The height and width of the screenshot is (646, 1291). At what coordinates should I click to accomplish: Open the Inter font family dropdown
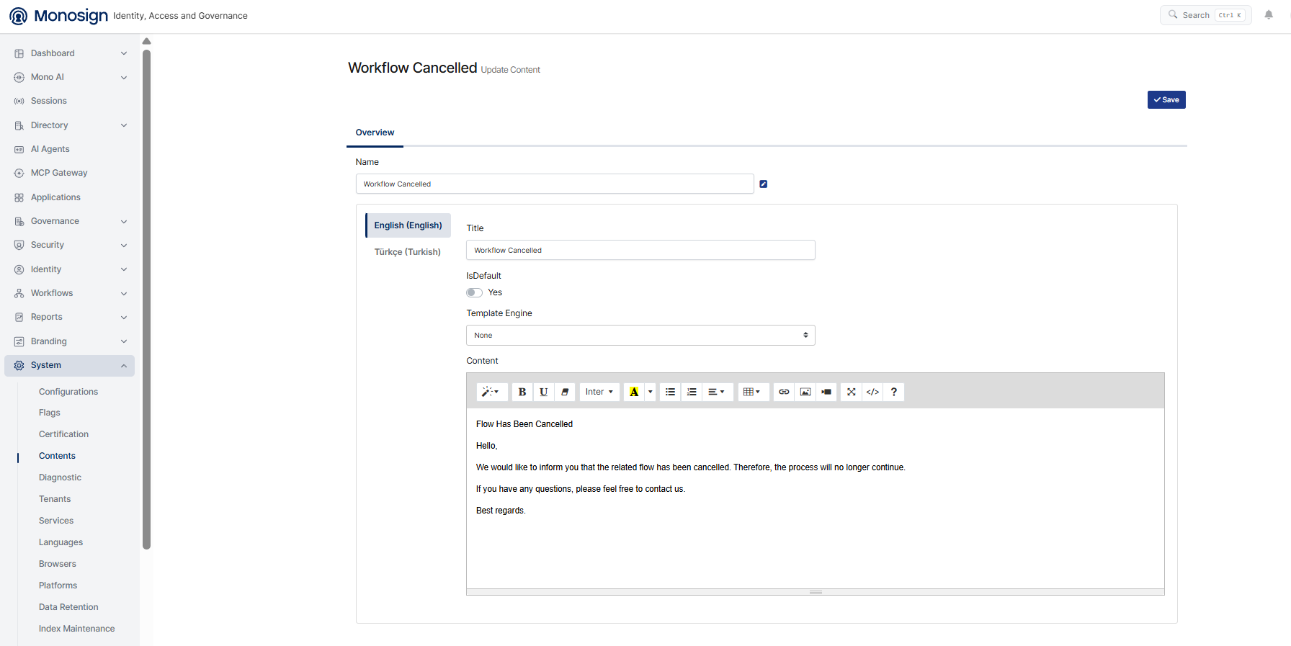pos(599,392)
